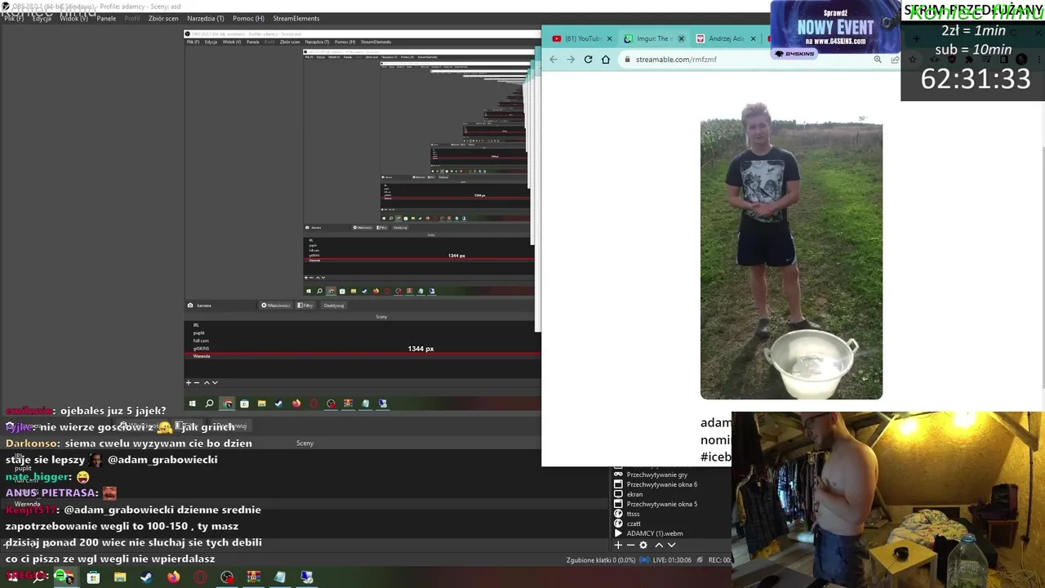Open the Pomoc (H) menu
The image size is (1045, 588).
(248, 18)
